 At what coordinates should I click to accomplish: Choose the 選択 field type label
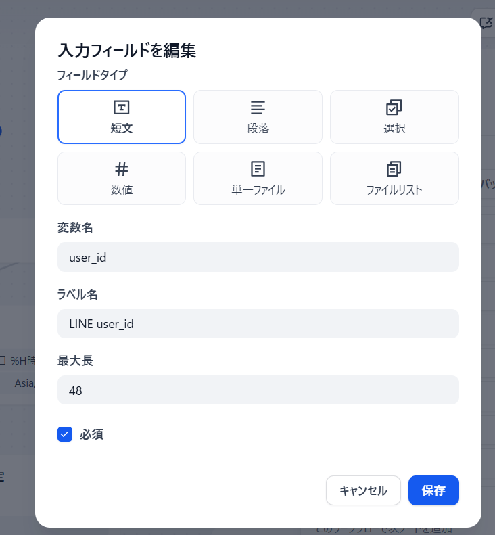point(394,128)
